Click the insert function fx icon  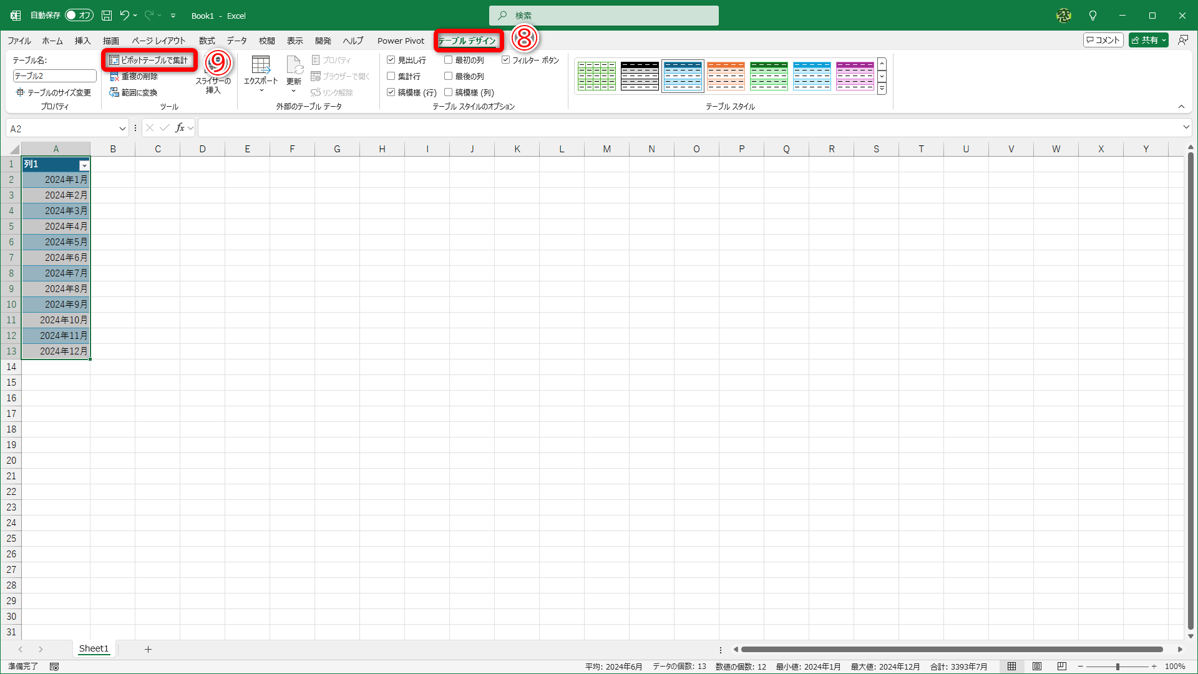point(180,128)
